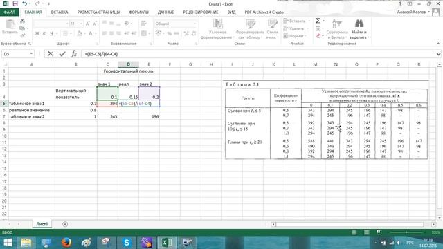Click the Windows Start button

pos(8,243)
